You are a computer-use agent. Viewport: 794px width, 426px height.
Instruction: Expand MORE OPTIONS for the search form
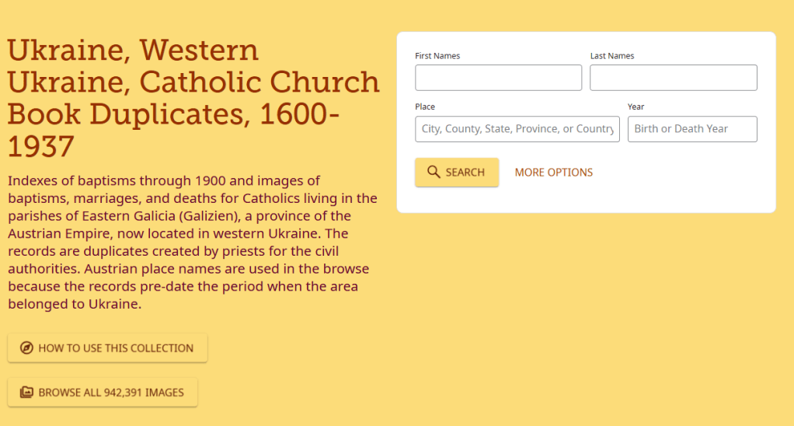553,173
